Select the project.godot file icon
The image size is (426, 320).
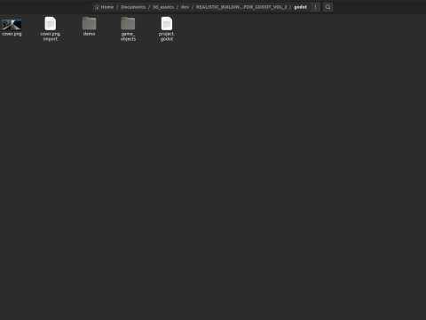pos(167,23)
